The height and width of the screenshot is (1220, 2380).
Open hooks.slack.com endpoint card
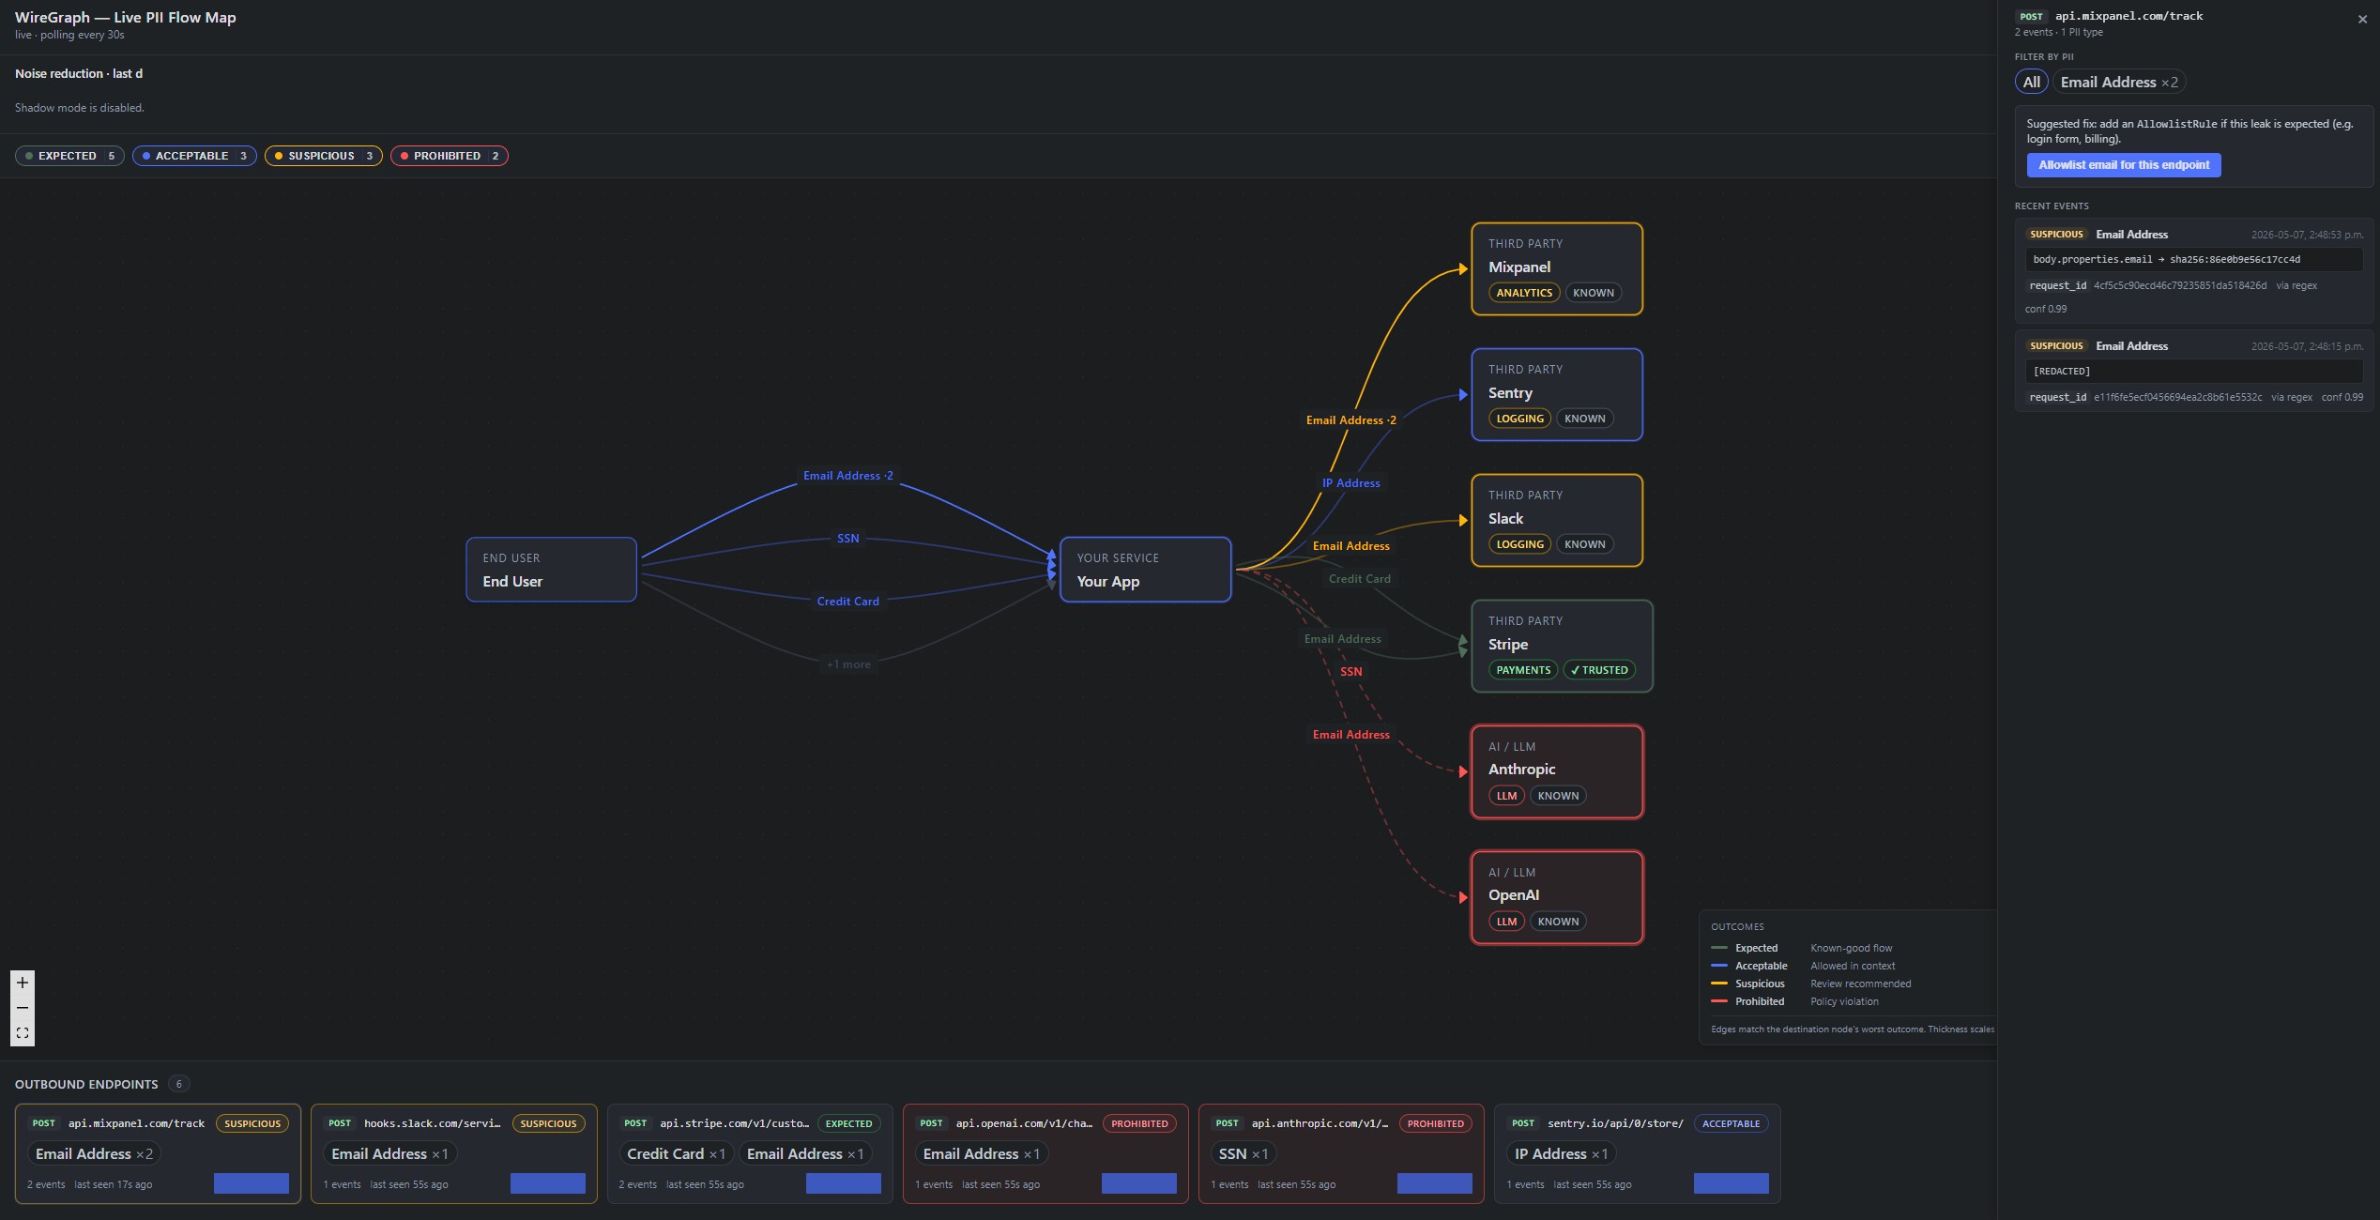tap(454, 1153)
